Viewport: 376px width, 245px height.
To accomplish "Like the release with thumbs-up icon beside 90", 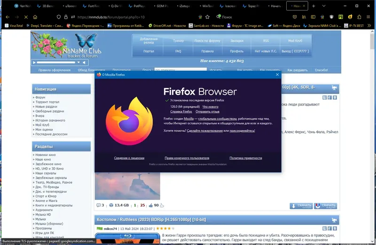I will click(150, 205).
